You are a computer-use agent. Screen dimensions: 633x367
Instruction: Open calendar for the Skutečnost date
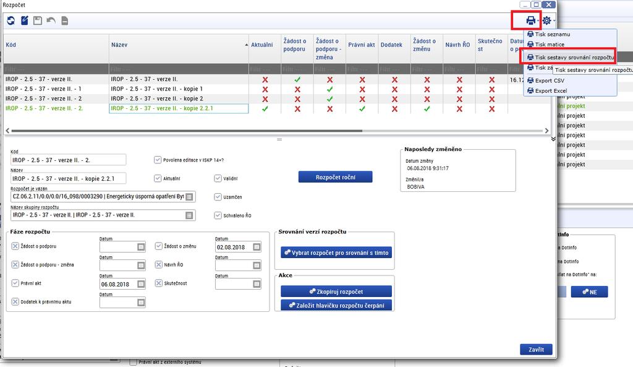tap(257, 284)
